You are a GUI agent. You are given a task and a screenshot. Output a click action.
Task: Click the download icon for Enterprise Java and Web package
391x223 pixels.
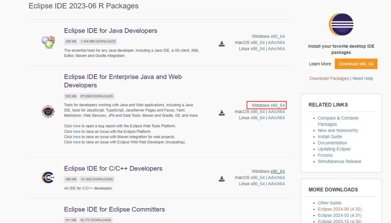pyautogui.click(x=222, y=113)
